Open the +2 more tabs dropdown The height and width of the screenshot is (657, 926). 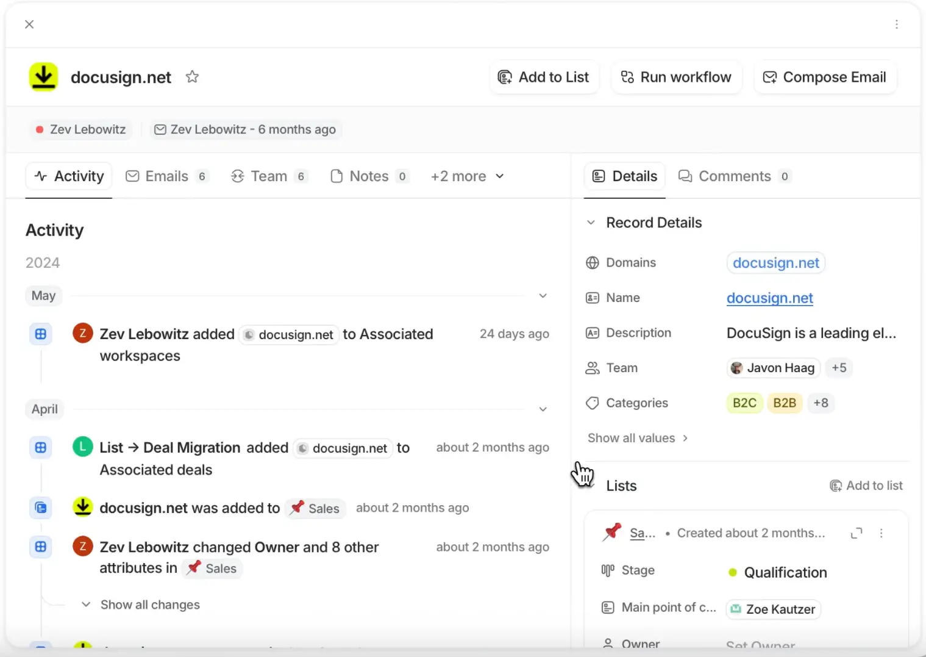click(468, 176)
